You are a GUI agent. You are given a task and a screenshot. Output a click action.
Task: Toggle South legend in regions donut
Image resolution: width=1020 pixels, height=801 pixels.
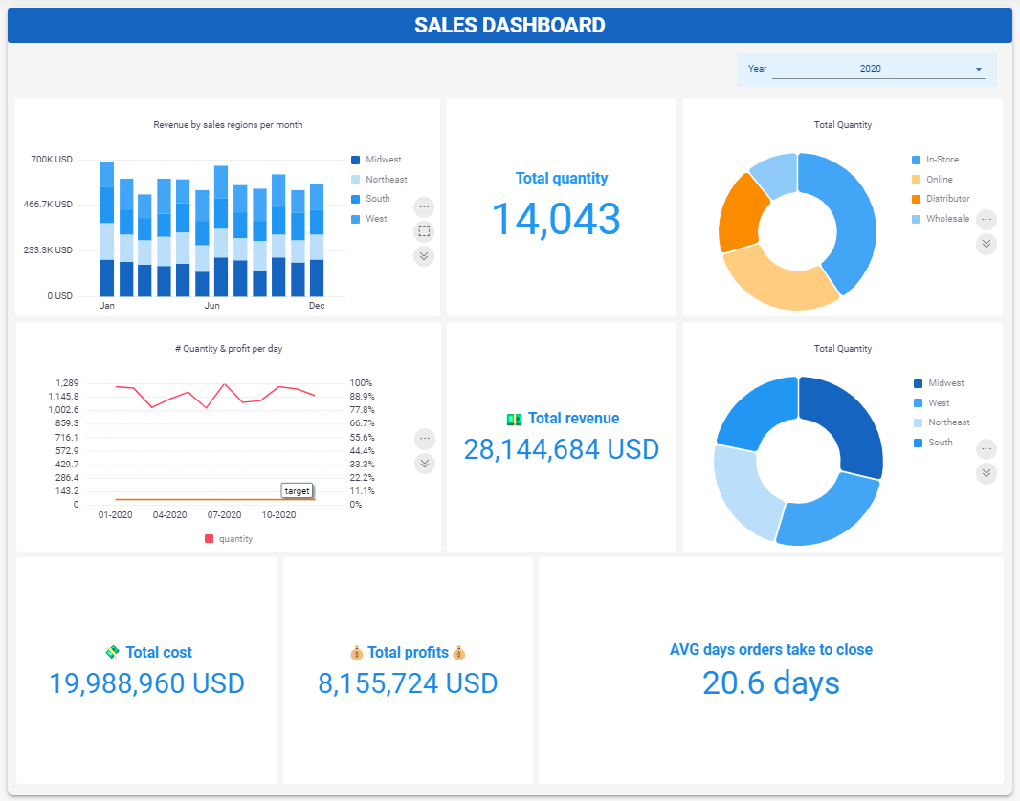pos(934,443)
